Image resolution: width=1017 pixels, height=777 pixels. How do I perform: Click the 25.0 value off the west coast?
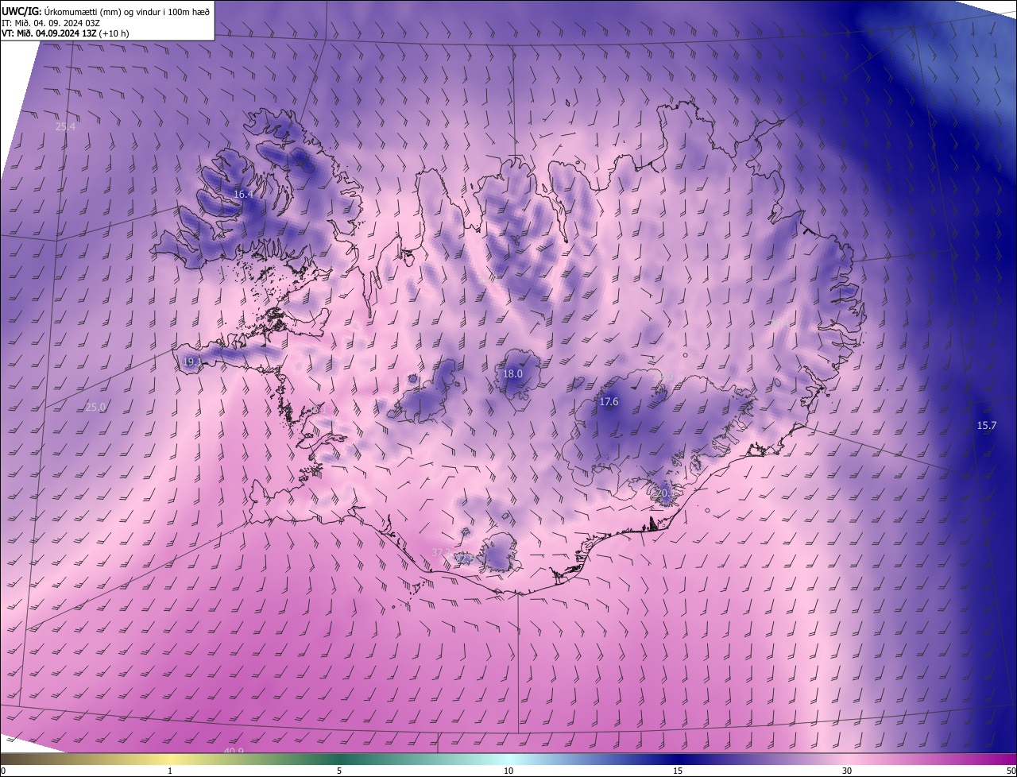[x=95, y=407]
